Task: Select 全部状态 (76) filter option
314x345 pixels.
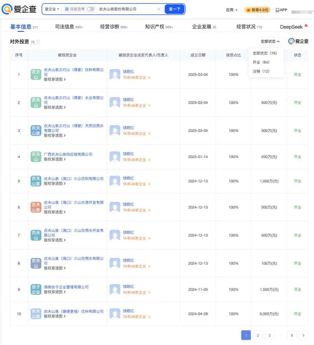Action: pyautogui.click(x=265, y=53)
